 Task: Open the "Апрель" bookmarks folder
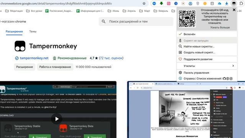click(x=129, y=11)
